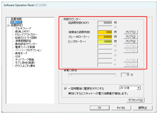
Task: Click the power saving minutes field showing 10
Action: [125, 75]
